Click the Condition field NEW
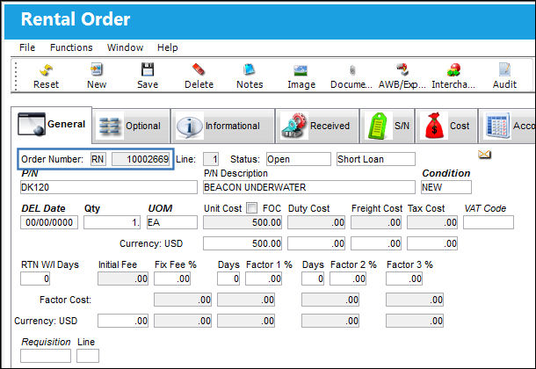 tap(446, 187)
